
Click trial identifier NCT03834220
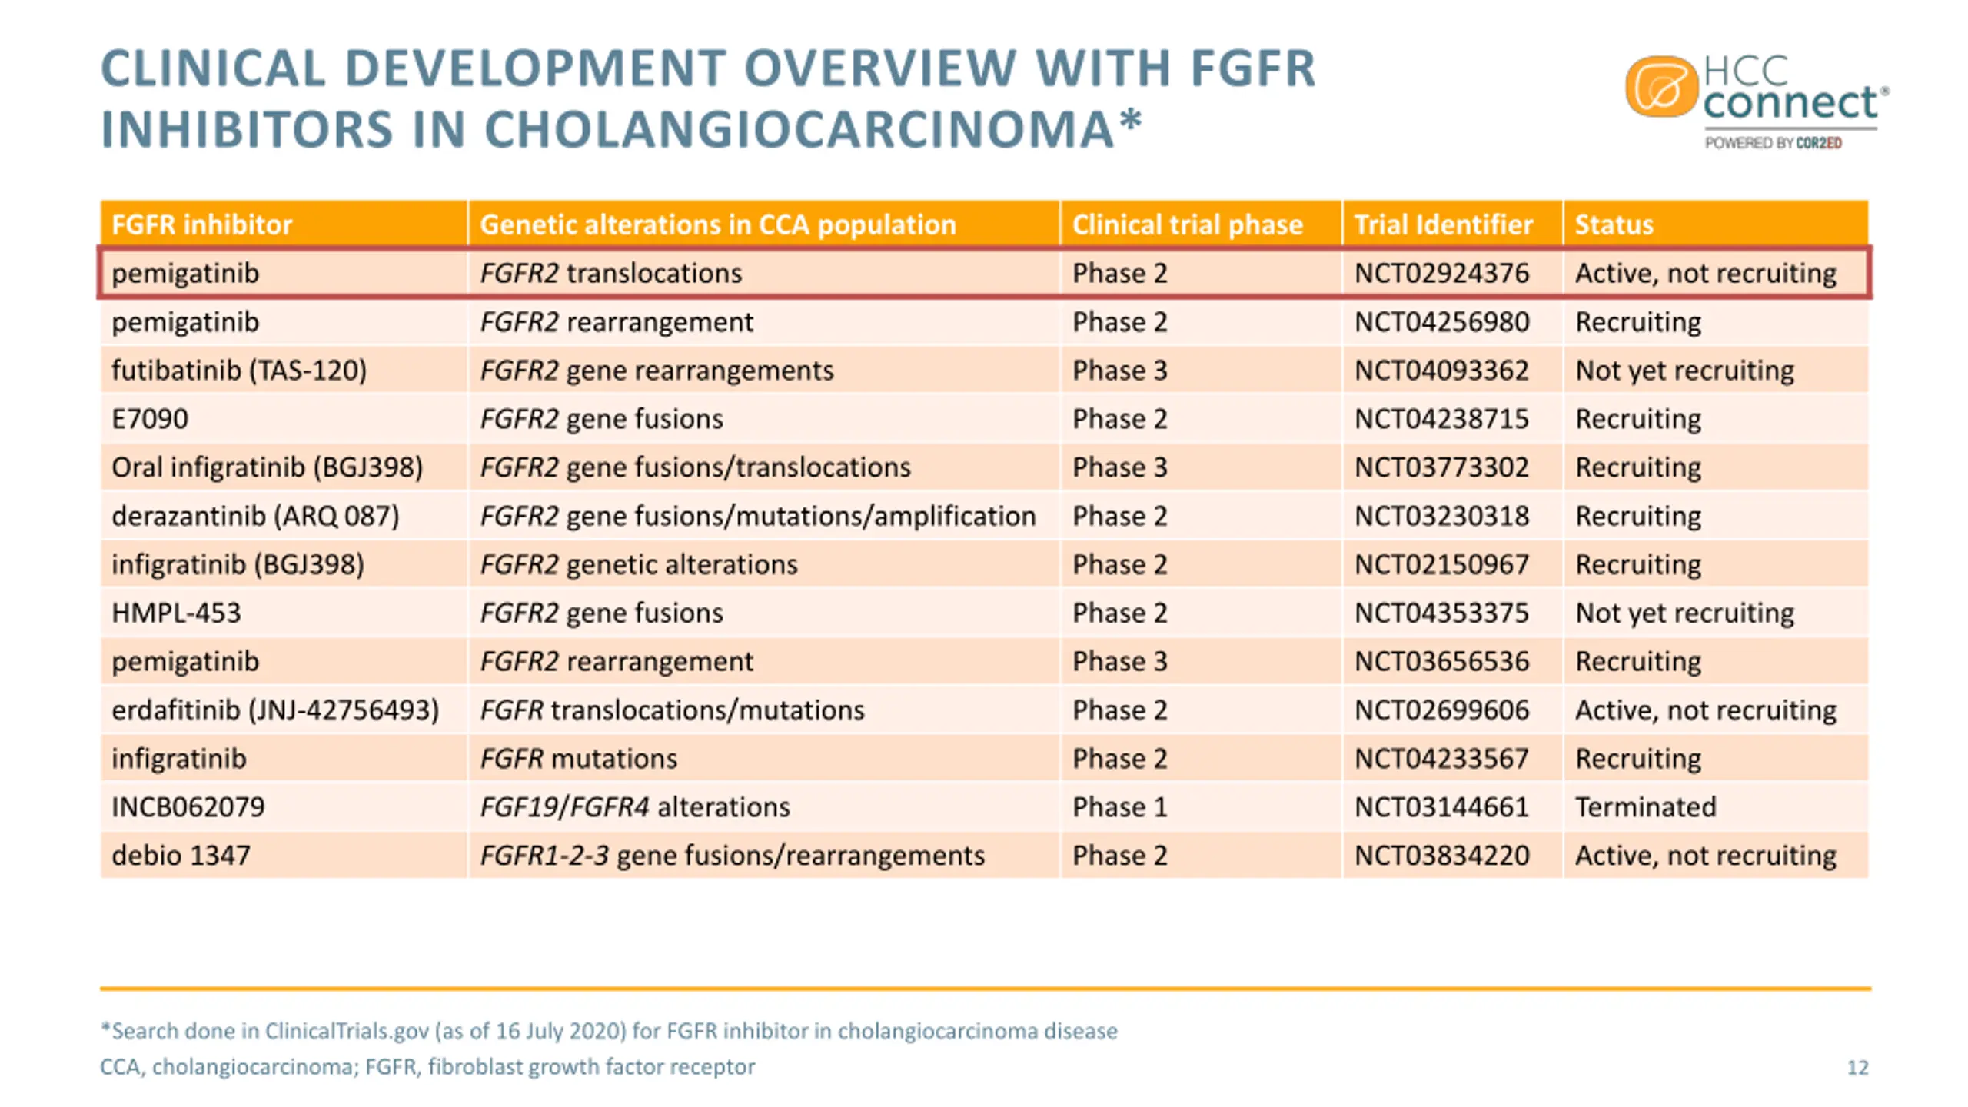coord(1441,855)
